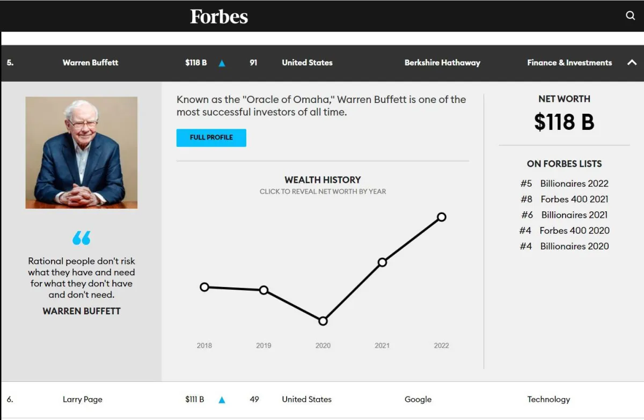Collapse the Warren Buffett row chevron
Viewport: 644px width, 420px height.
632,63
